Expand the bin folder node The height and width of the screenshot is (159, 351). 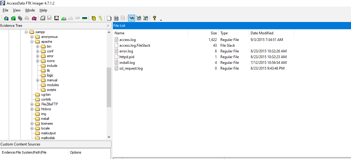pyautogui.click(x=37, y=47)
